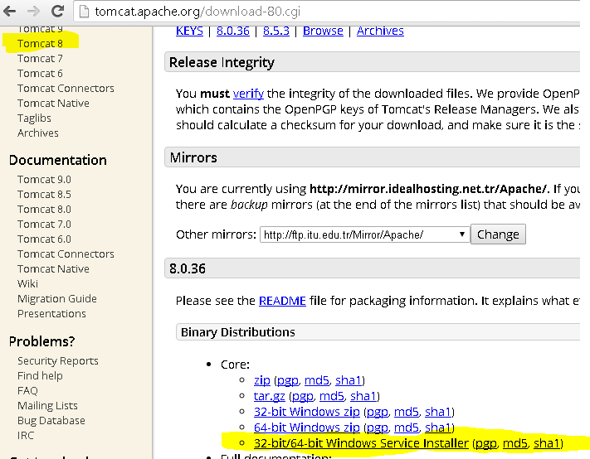This screenshot has width=590, height=459.
Task: Click the mirror.idealhosting.net.tr URL text
Action: tap(428, 189)
